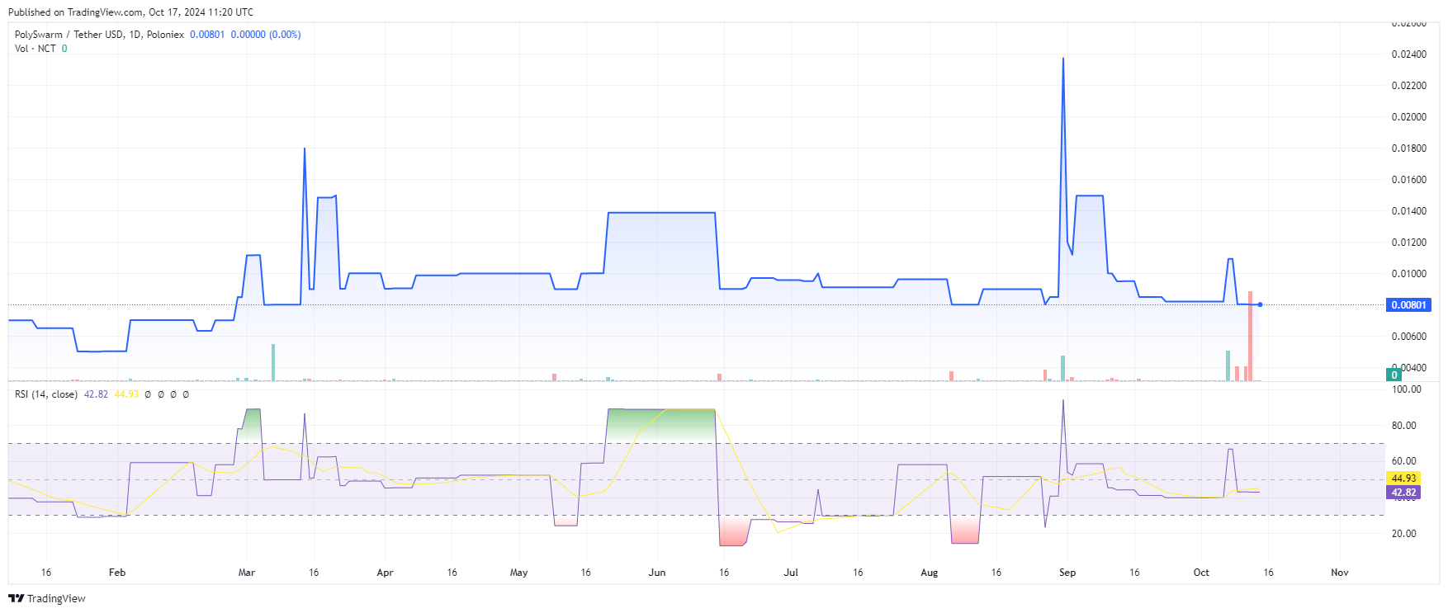1448x613 pixels.
Task: Click the purple 42.82 RSI axis tag
Action: click(1403, 493)
